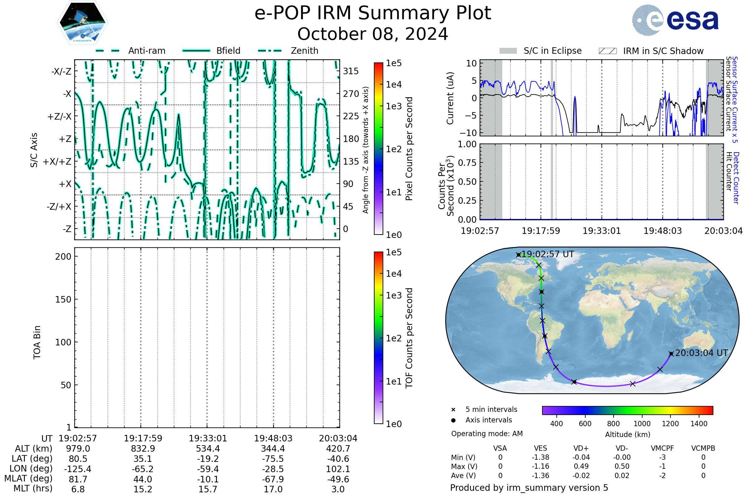Click the S/C in Eclipse gray legend patch
This screenshot has width=746, height=497.
[x=508, y=51]
